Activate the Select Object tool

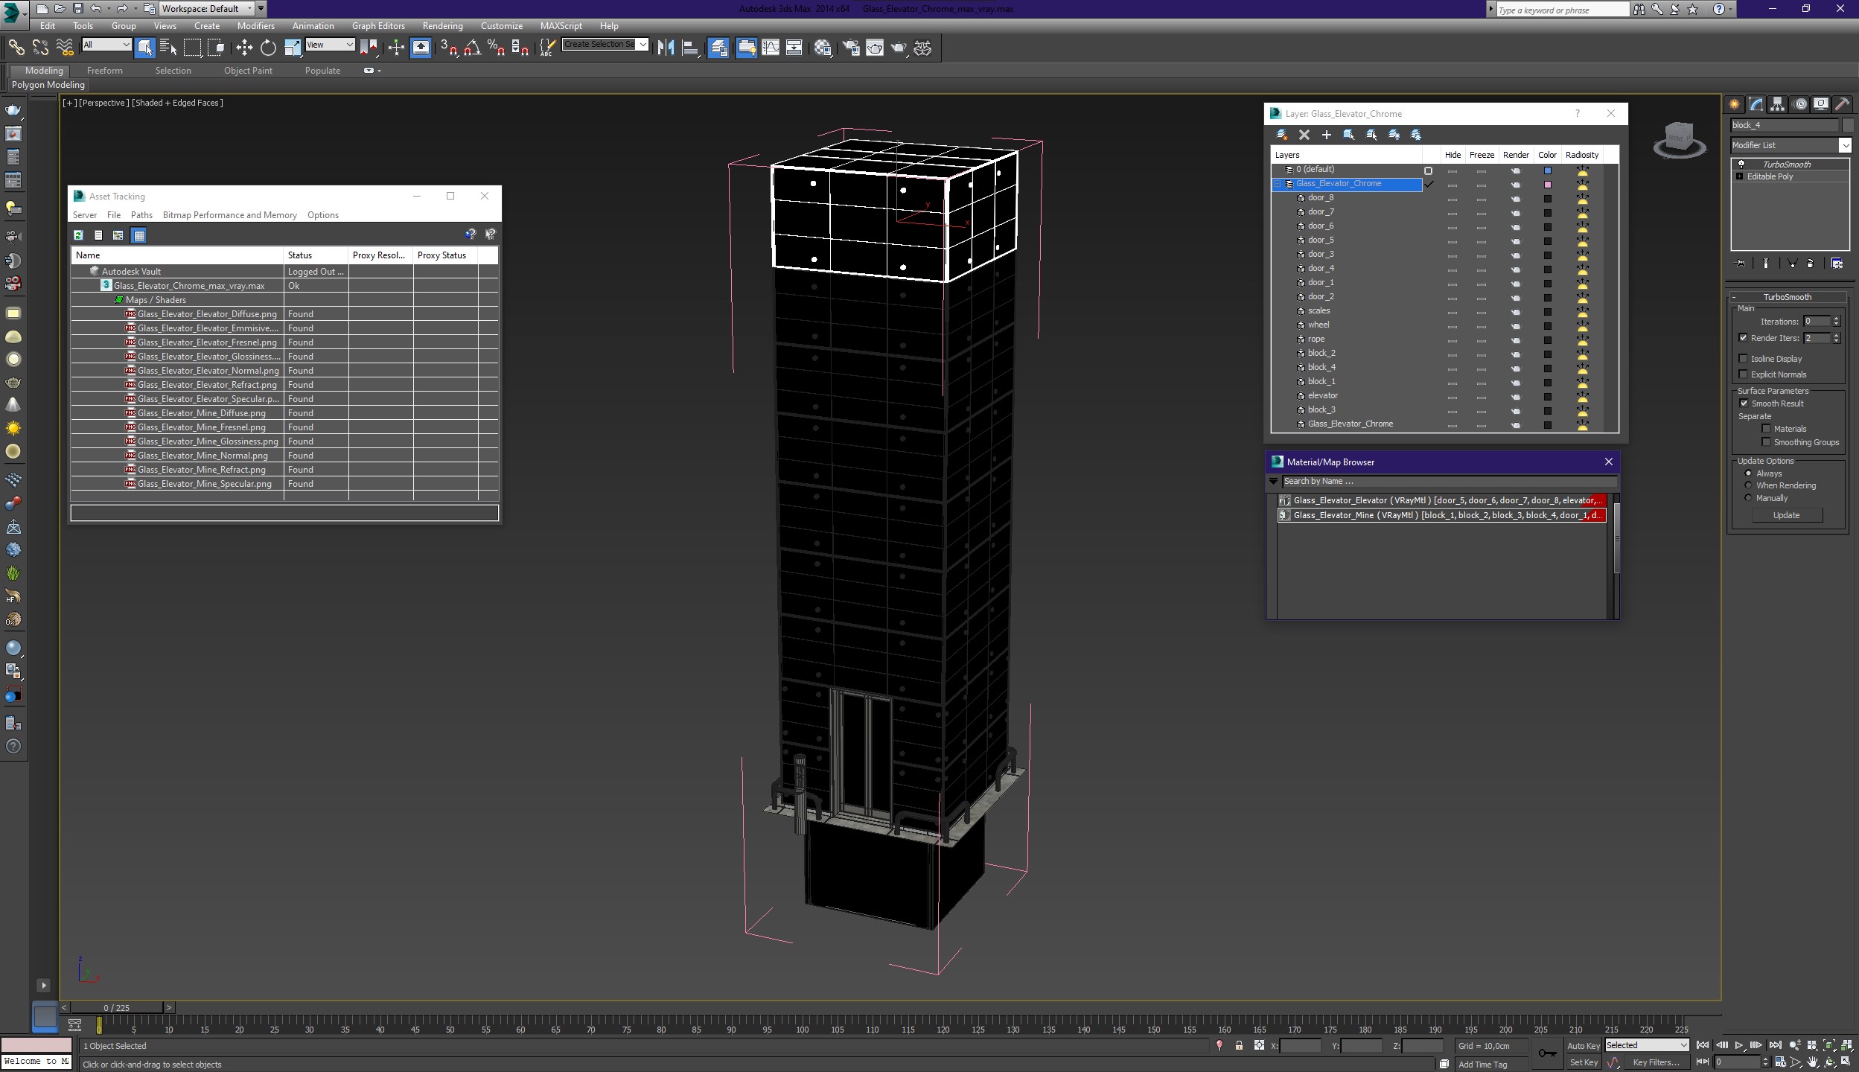[x=145, y=48]
